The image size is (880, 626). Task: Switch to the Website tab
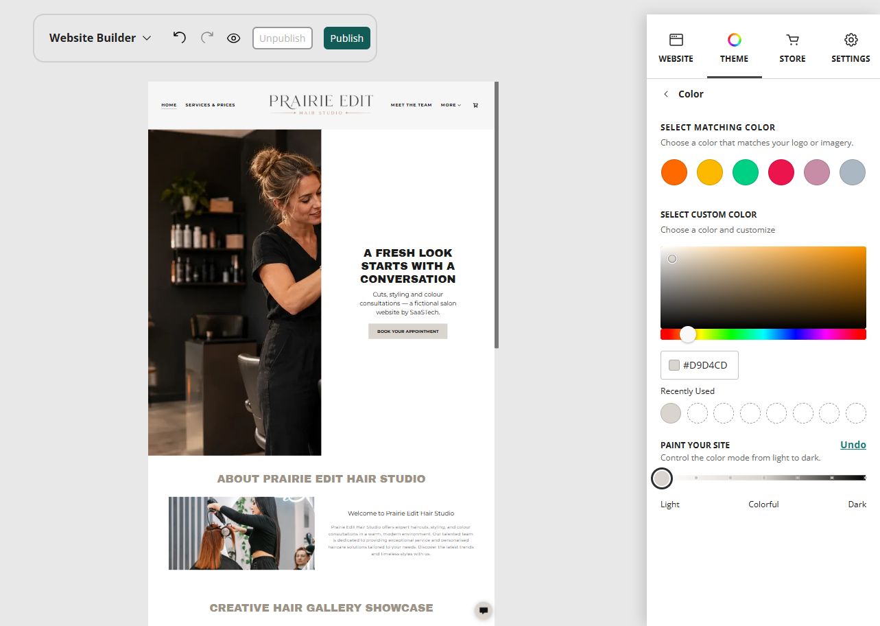tap(676, 48)
